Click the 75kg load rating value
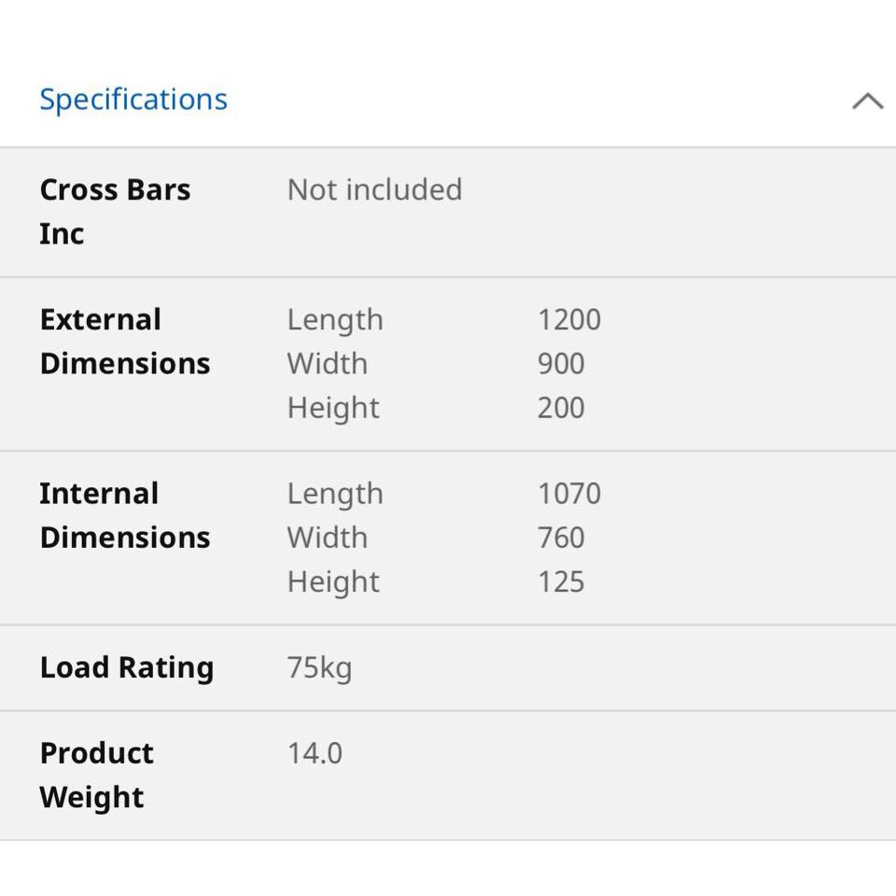896x896 pixels. (319, 668)
